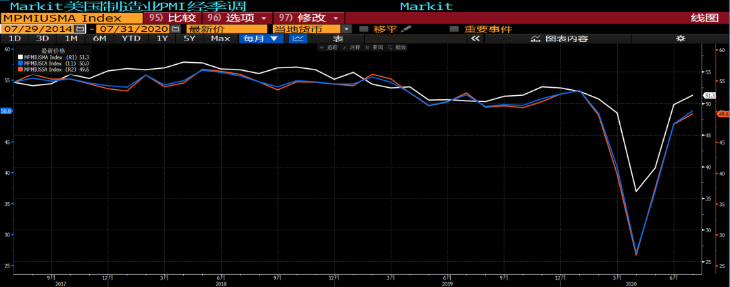Click the 95) 比较 compare menu item

[173, 18]
